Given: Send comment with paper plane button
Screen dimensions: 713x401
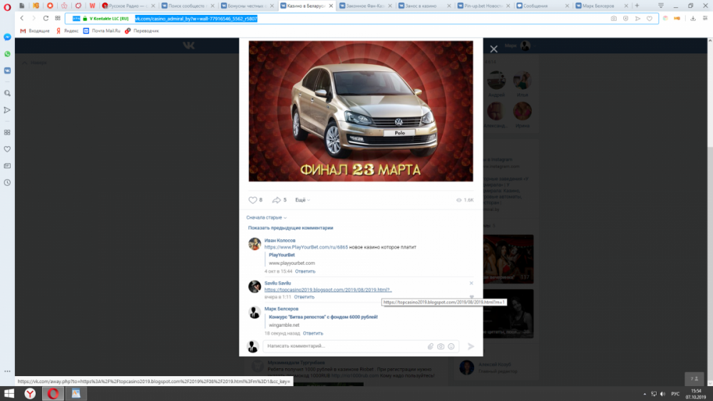Looking at the screenshot, I should click(471, 346).
